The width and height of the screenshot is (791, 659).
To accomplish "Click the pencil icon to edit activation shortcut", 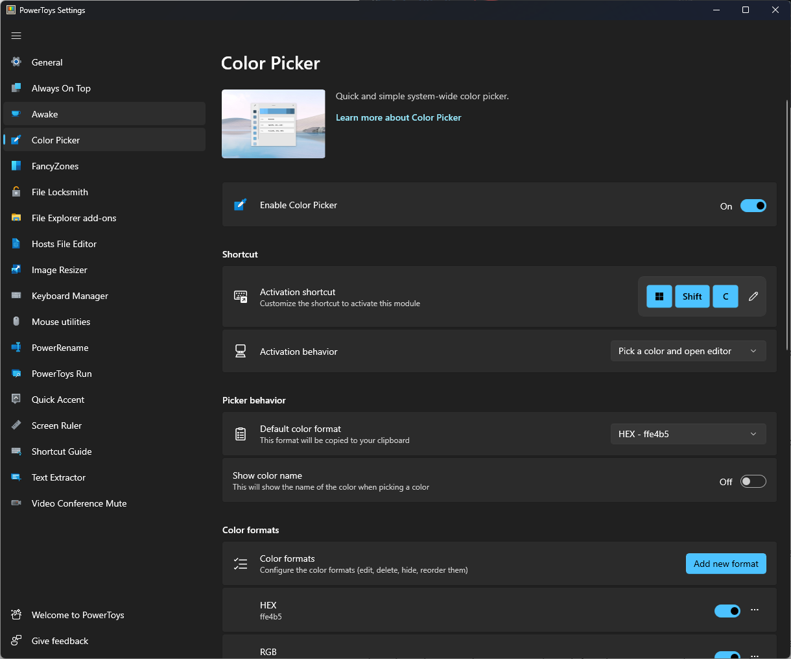I will pos(753,296).
